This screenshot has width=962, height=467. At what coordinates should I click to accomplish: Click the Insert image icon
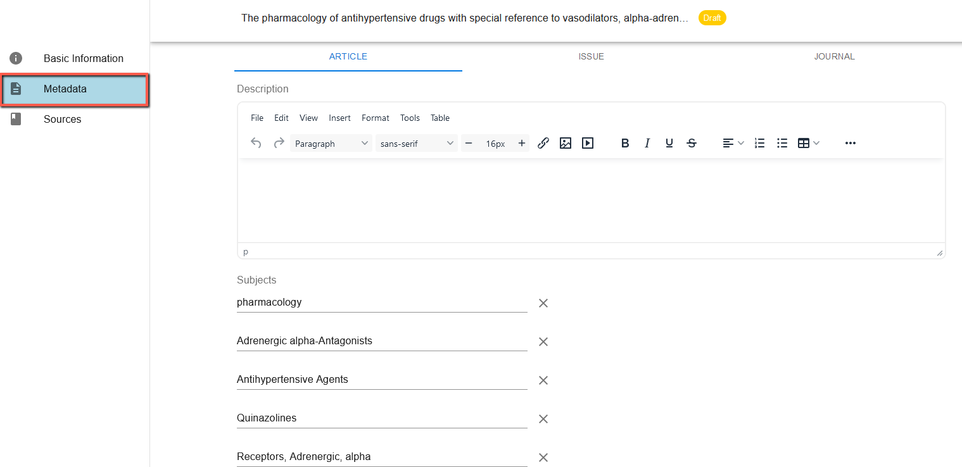coord(566,143)
